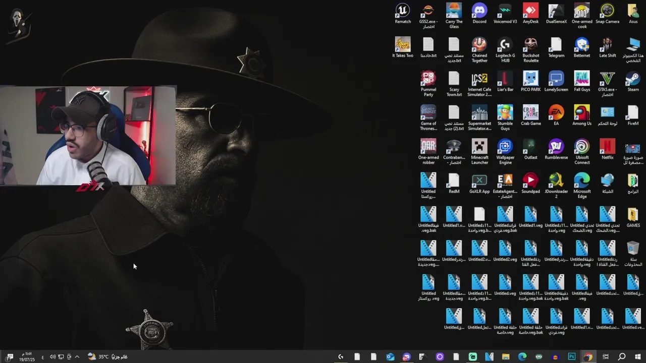Select the Minecraft Launcher icon
The image size is (646, 363).
point(479,151)
